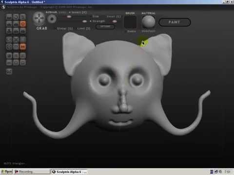Select the Crease sculpting tool

point(9,17)
